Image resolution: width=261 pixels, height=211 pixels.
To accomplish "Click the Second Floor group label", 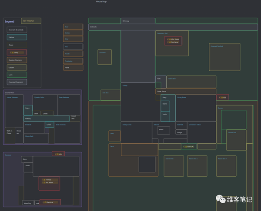I will click(10, 93).
